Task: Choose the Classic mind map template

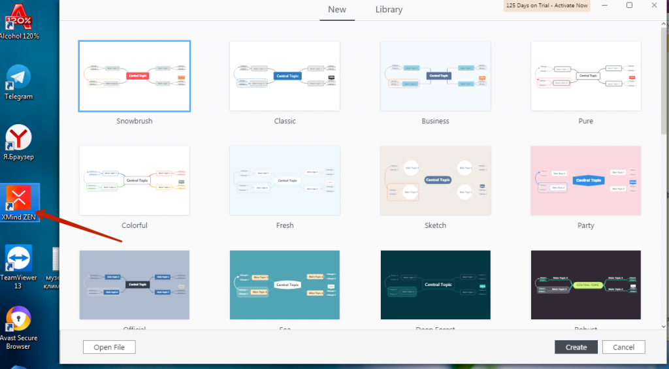Action: click(x=285, y=76)
